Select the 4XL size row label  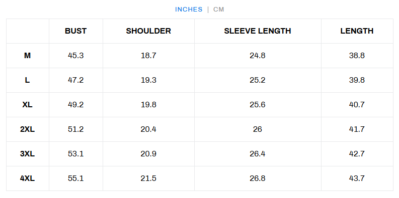[28, 178]
